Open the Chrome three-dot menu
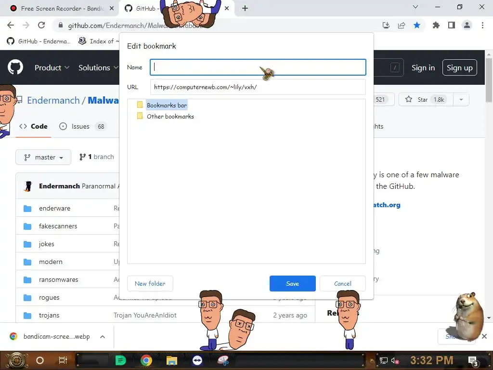The image size is (493, 370). 482,25
